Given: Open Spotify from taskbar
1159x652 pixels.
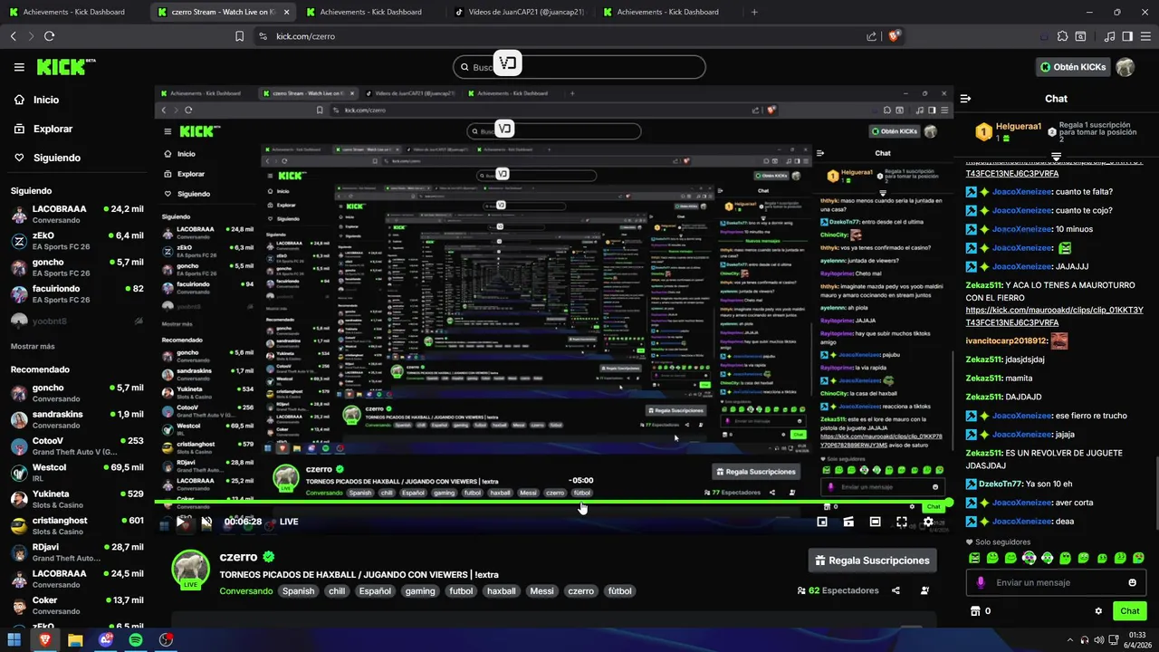Looking at the screenshot, I should [x=136, y=639].
